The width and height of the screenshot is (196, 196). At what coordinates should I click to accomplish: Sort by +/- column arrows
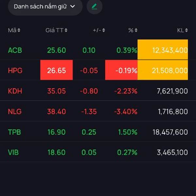(x=104, y=30)
